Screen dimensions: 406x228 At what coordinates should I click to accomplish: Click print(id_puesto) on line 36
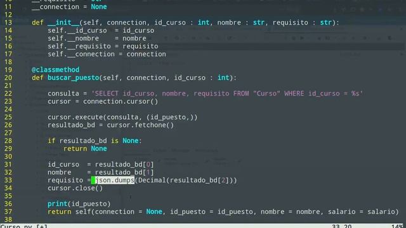point(79,204)
